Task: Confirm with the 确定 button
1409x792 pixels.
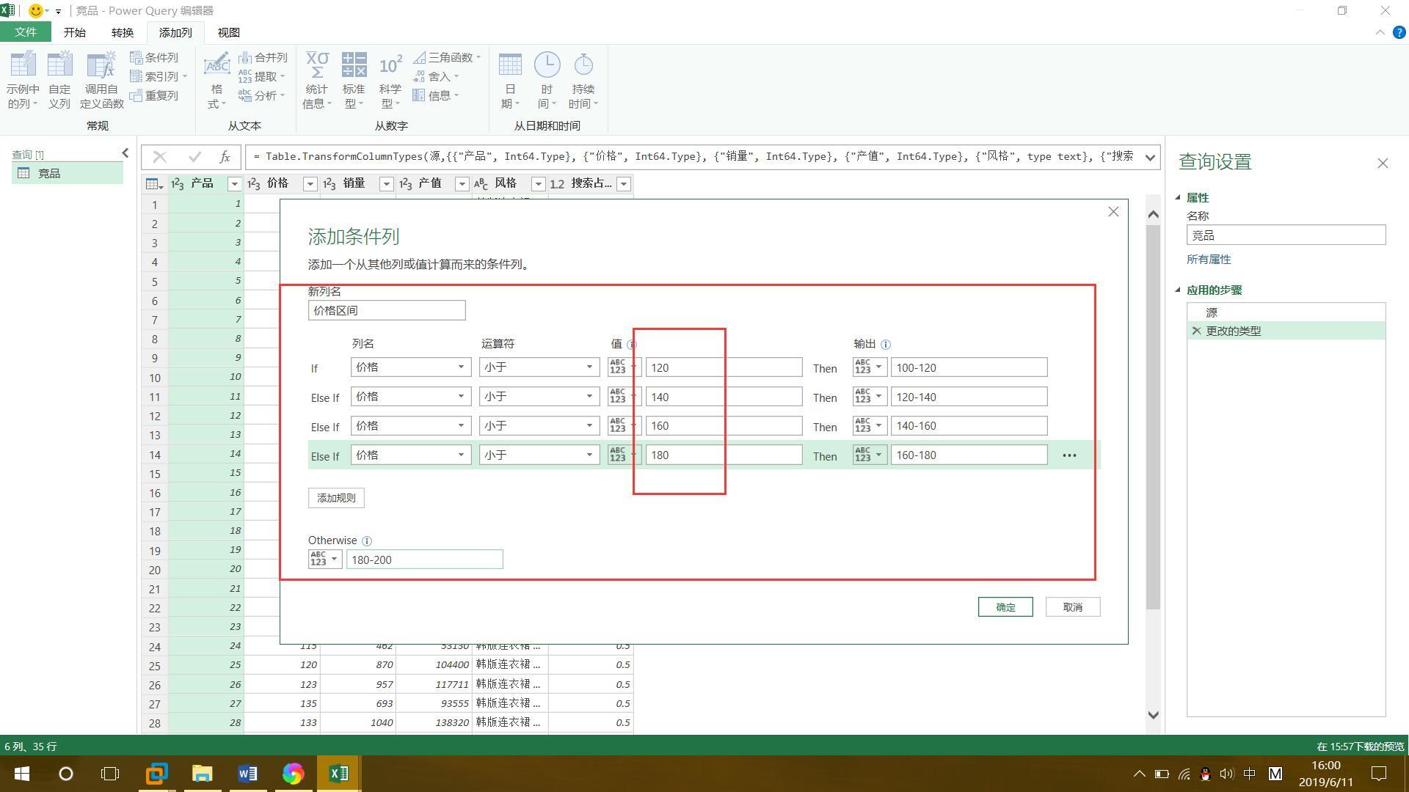Action: [1005, 607]
